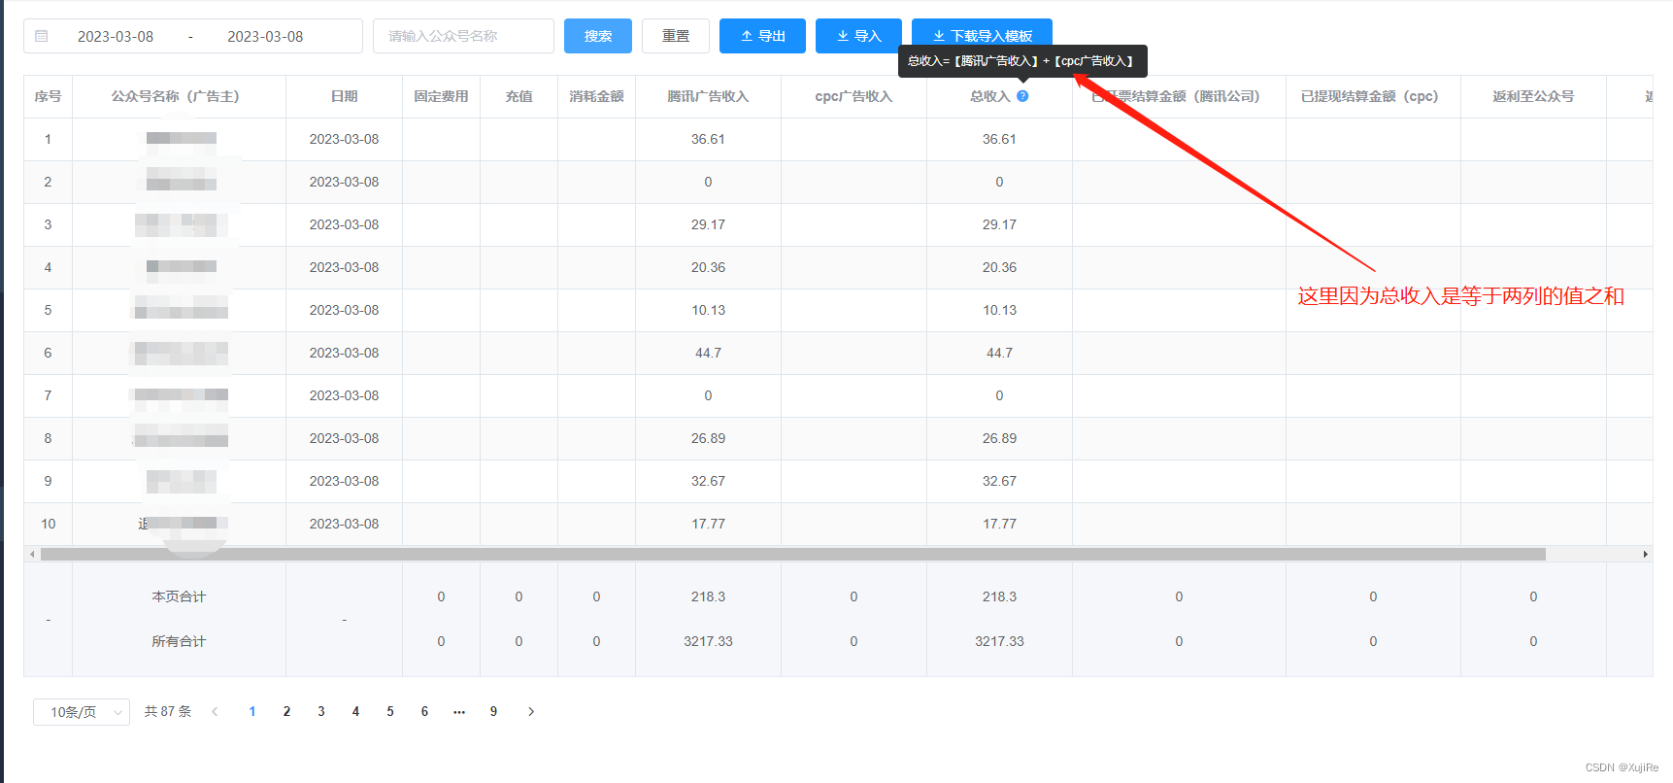Viewport: 1673px width, 783px height.
Task: Click the 本页合计 label in summary row
Action: pyautogui.click(x=179, y=596)
